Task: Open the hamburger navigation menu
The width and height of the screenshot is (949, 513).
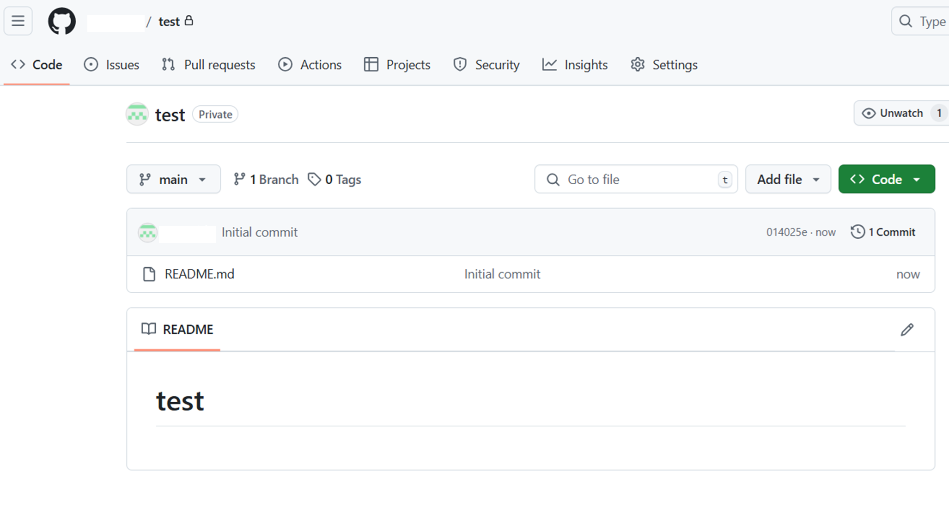Action: [18, 21]
